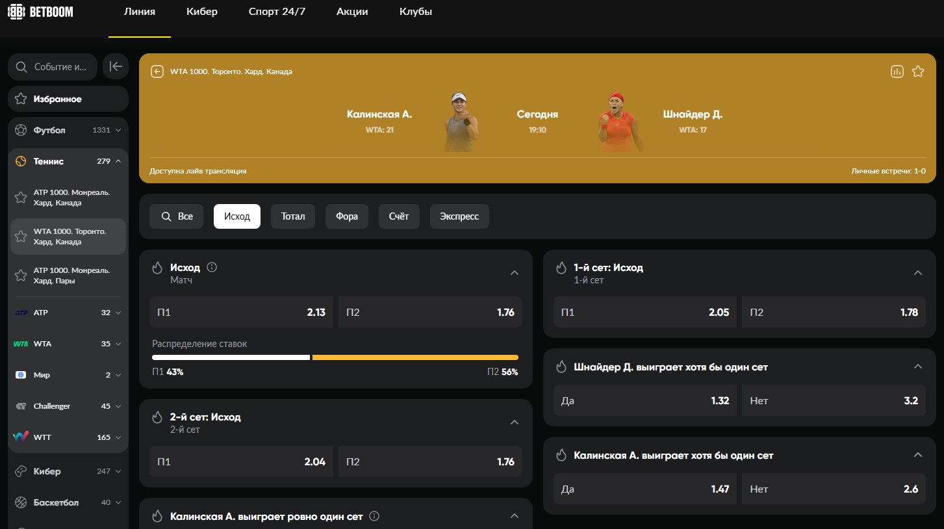Open the Спорт 24/7 tab

[277, 12]
